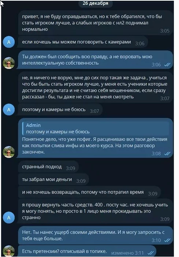Click the 'A' avatar next to 'поэтому и камеры не боюсь'

[x=9, y=109]
